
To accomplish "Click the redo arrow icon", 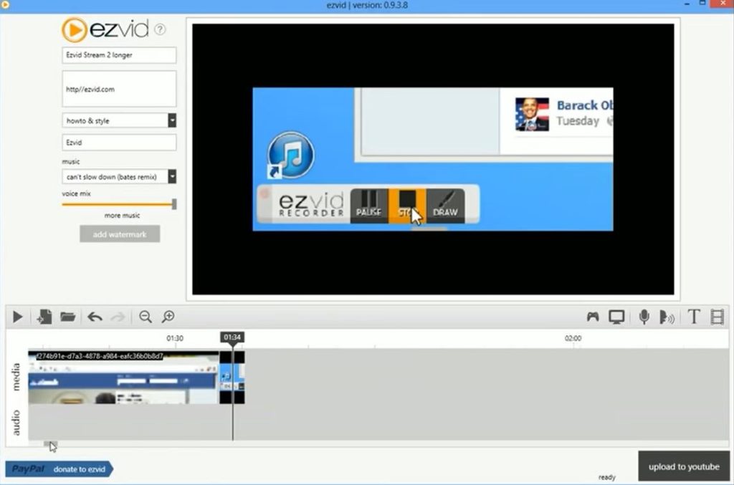I will (x=118, y=317).
